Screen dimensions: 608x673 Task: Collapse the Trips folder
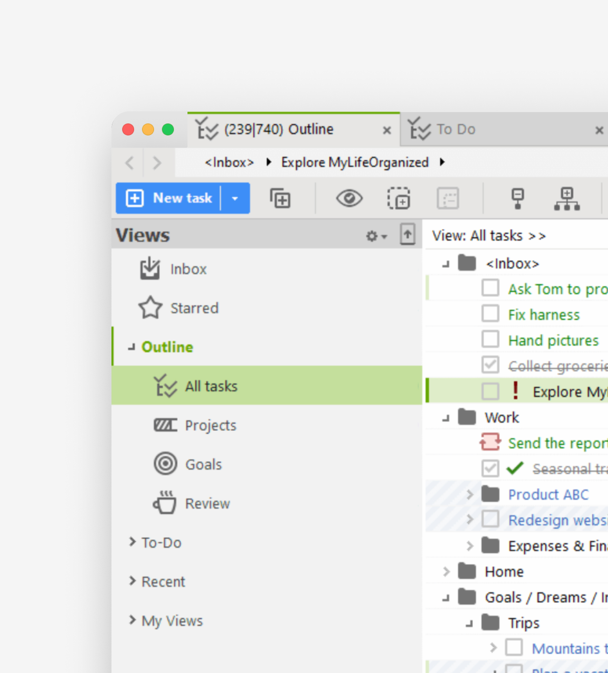point(469,624)
